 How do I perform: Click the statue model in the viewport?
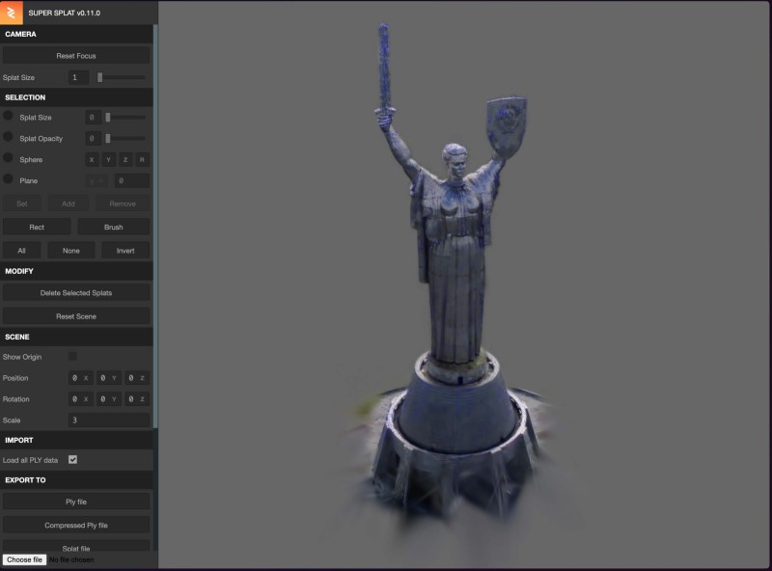click(x=455, y=276)
